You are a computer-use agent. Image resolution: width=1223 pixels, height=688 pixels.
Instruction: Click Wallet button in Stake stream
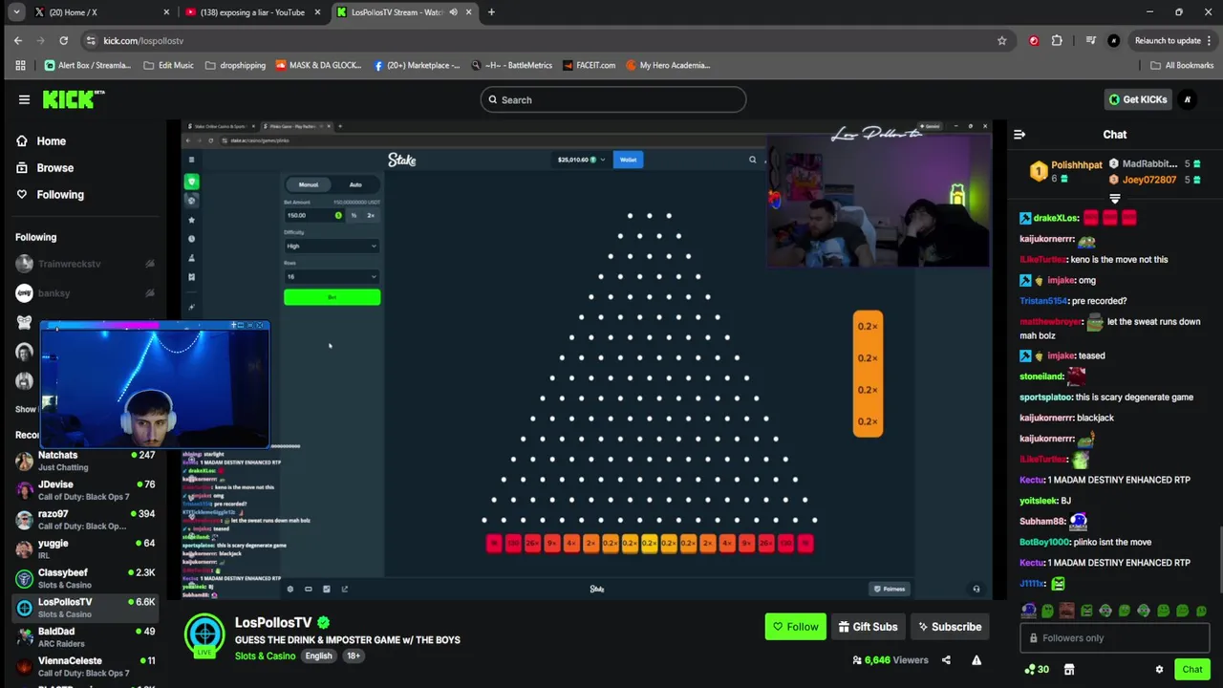[628, 160]
